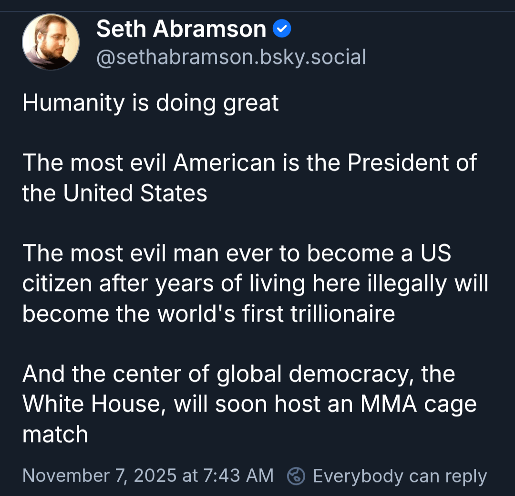Click the "Everybody can reply" label
The image size is (515, 496).
point(400,476)
